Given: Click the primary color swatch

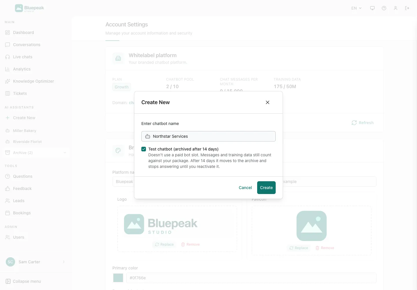Looking at the screenshot, I should [x=118, y=278].
